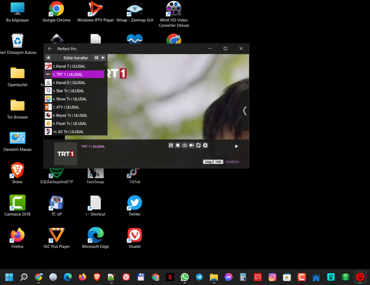Viewport: 370px width, 285px height.
Task: Open Vivaldi desktop shortcut
Action: [x=135, y=238]
